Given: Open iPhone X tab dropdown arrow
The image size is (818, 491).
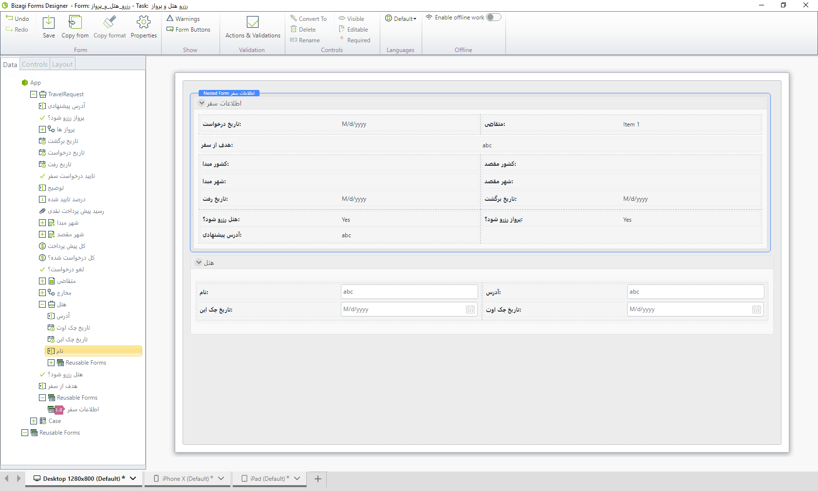Looking at the screenshot, I should coord(221,479).
